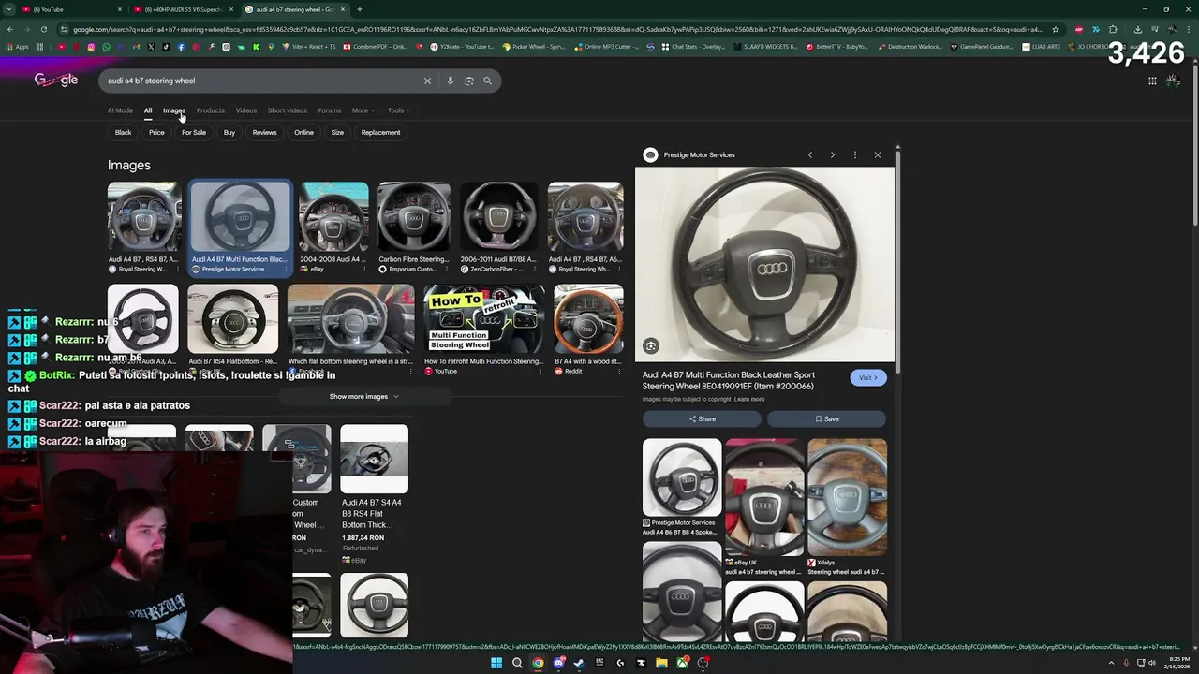Image resolution: width=1199 pixels, height=674 pixels.
Task: Switch to the Images results tab
Action: click(174, 110)
